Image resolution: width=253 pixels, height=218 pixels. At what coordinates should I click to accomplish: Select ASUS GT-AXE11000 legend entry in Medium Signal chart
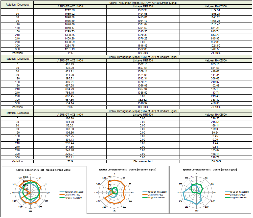click(155, 192)
